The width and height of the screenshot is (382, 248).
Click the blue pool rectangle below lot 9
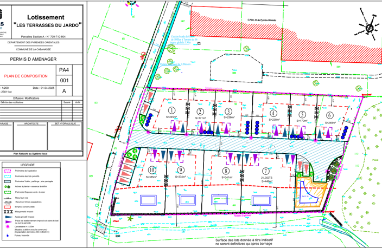coord(188,200)
